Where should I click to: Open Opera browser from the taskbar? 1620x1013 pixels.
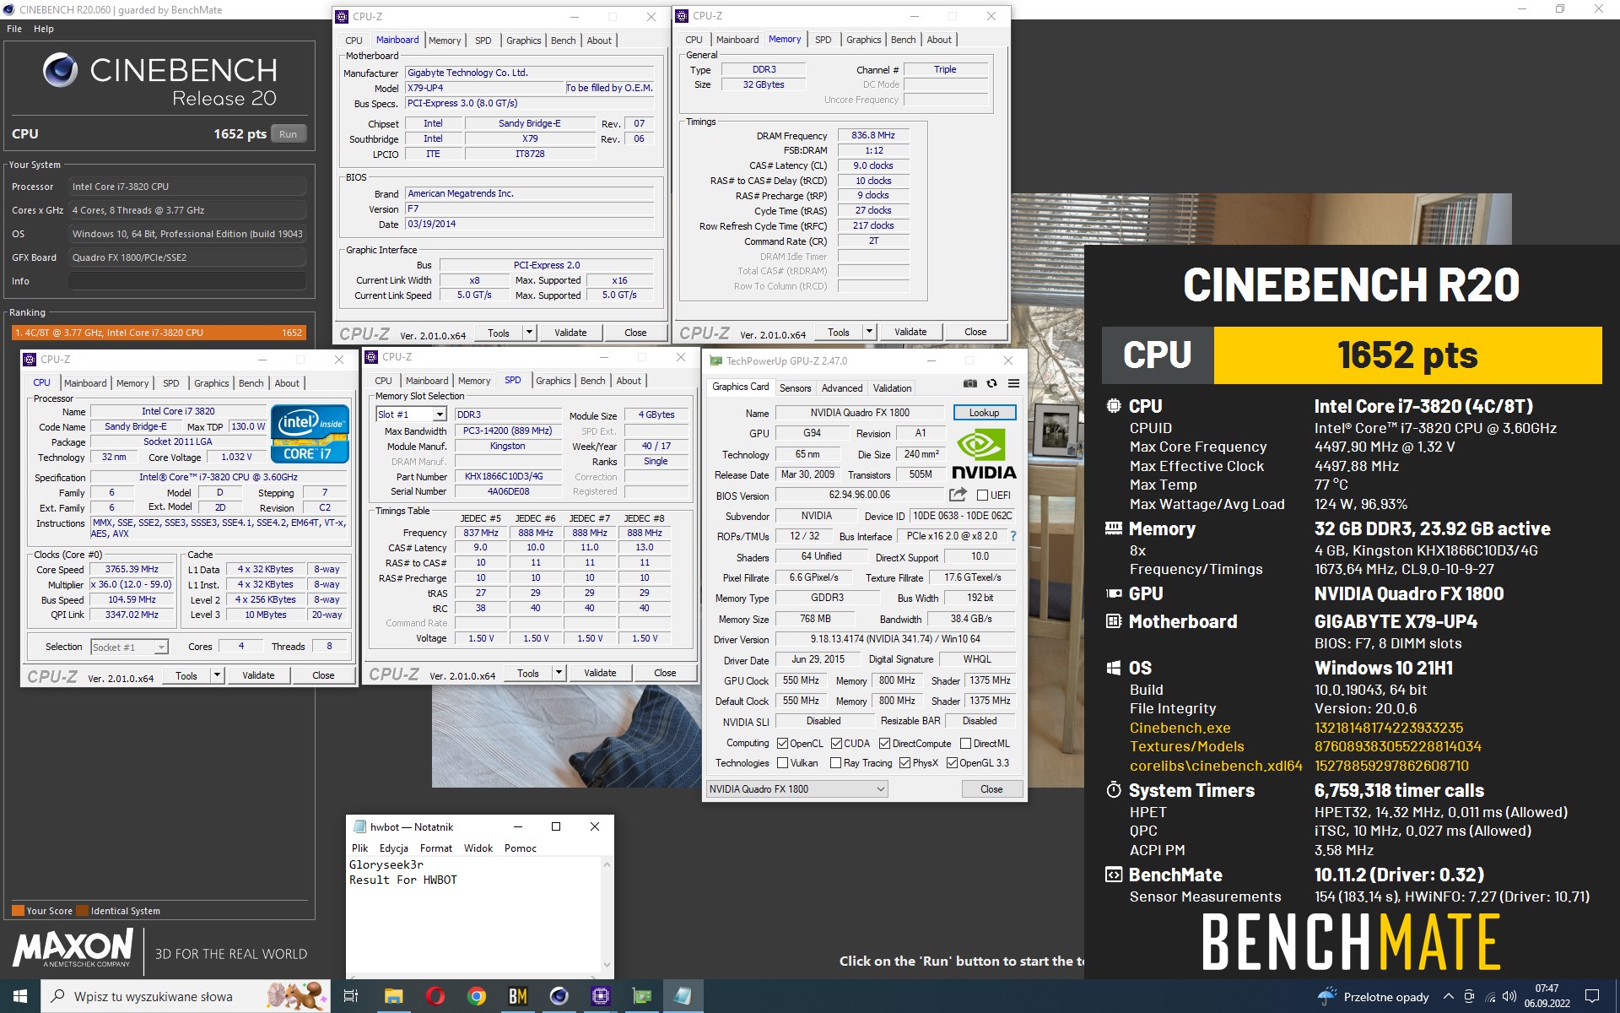(x=435, y=996)
